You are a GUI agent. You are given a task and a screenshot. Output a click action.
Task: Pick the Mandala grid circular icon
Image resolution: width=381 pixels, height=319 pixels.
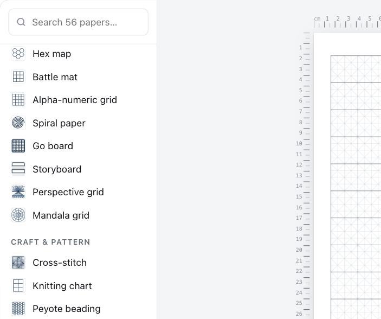18,215
